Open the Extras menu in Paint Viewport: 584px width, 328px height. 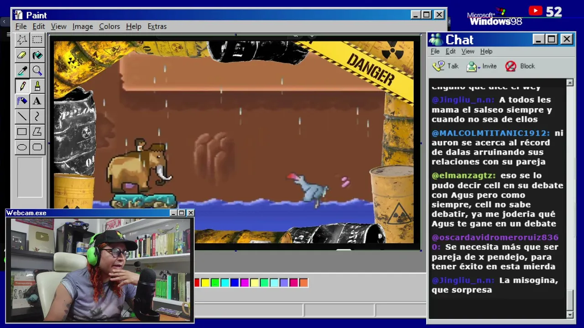(x=157, y=26)
